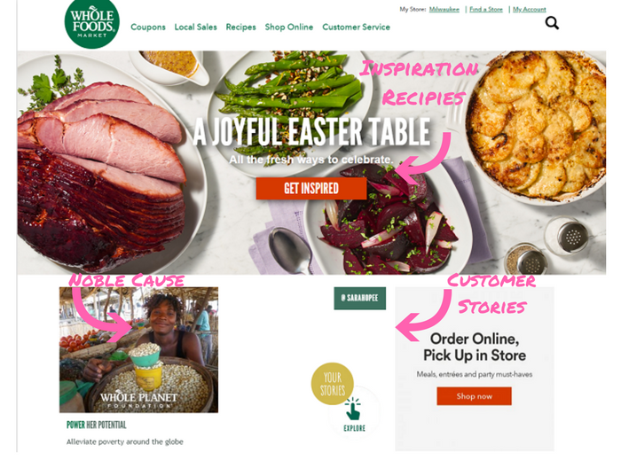Click the Order Online, Pick Up in Store heading
The width and height of the screenshot is (621, 476).
coord(475,347)
